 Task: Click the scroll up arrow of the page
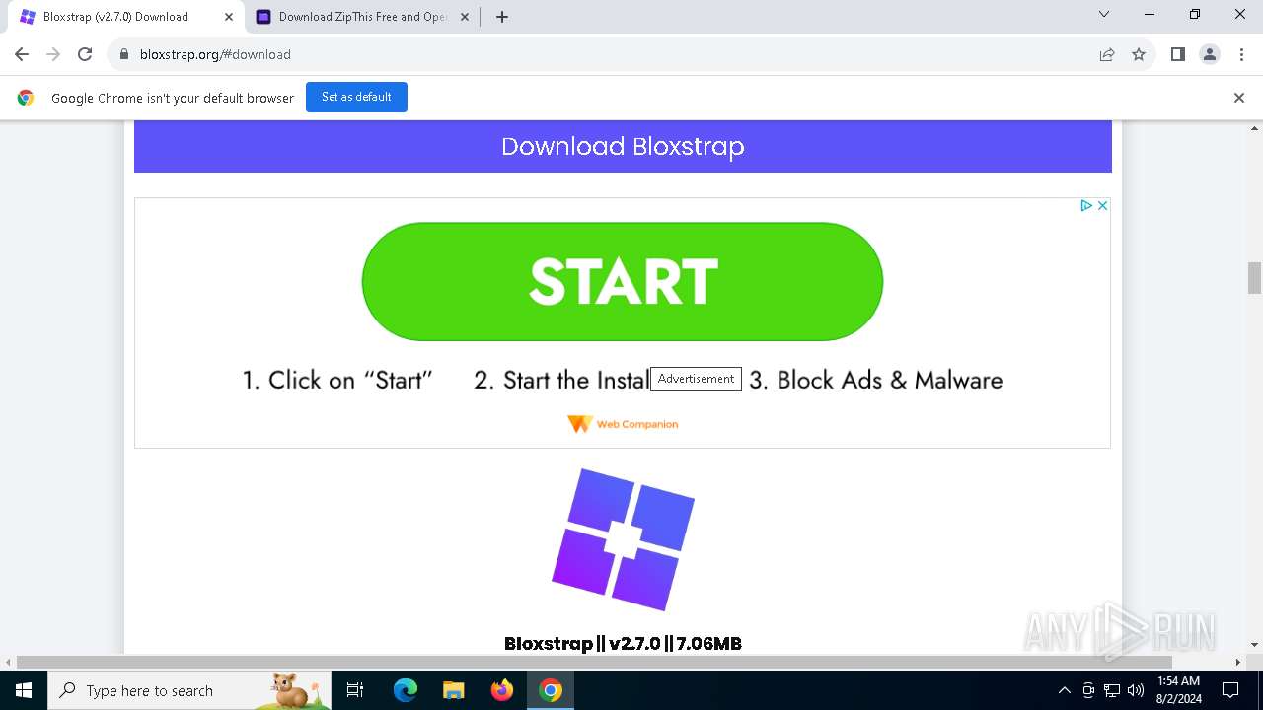pyautogui.click(x=1254, y=127)
